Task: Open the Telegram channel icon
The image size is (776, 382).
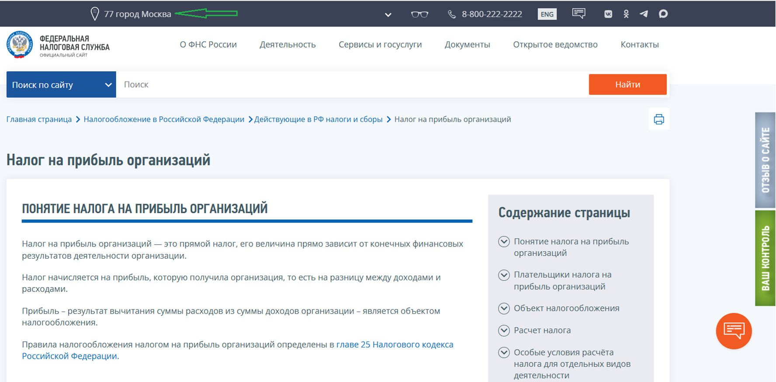Action: point(644,14)
